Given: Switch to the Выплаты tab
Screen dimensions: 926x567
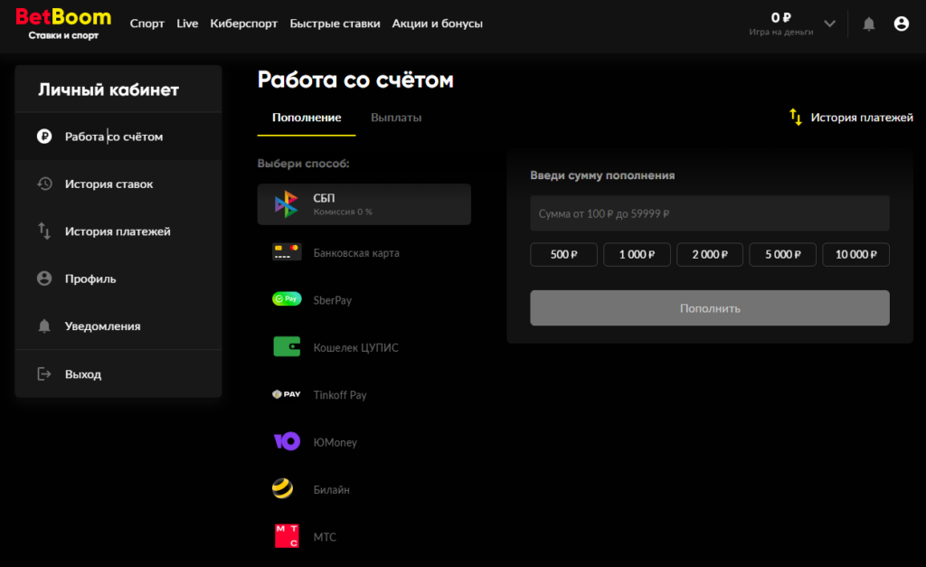Looking at the screenshot, I should pyautogui.click(x=396, y=118).
